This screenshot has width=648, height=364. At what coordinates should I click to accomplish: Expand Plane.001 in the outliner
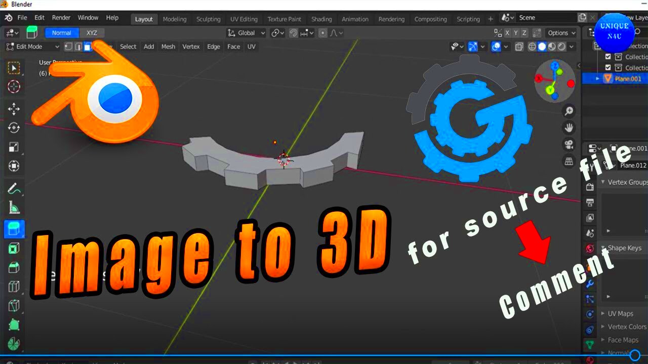598,78
